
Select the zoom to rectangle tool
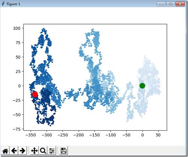point(43,151)
